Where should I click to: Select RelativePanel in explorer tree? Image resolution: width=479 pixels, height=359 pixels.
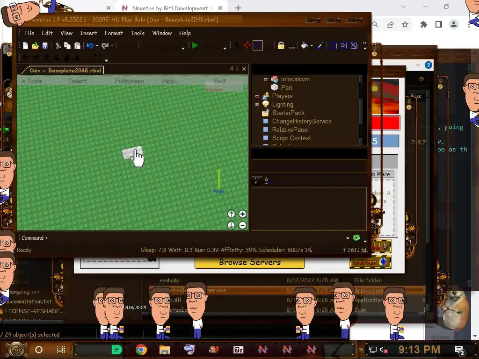point(290,130)
